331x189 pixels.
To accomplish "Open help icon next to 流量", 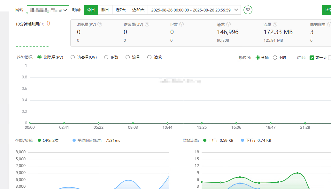I will pos(275,25).
